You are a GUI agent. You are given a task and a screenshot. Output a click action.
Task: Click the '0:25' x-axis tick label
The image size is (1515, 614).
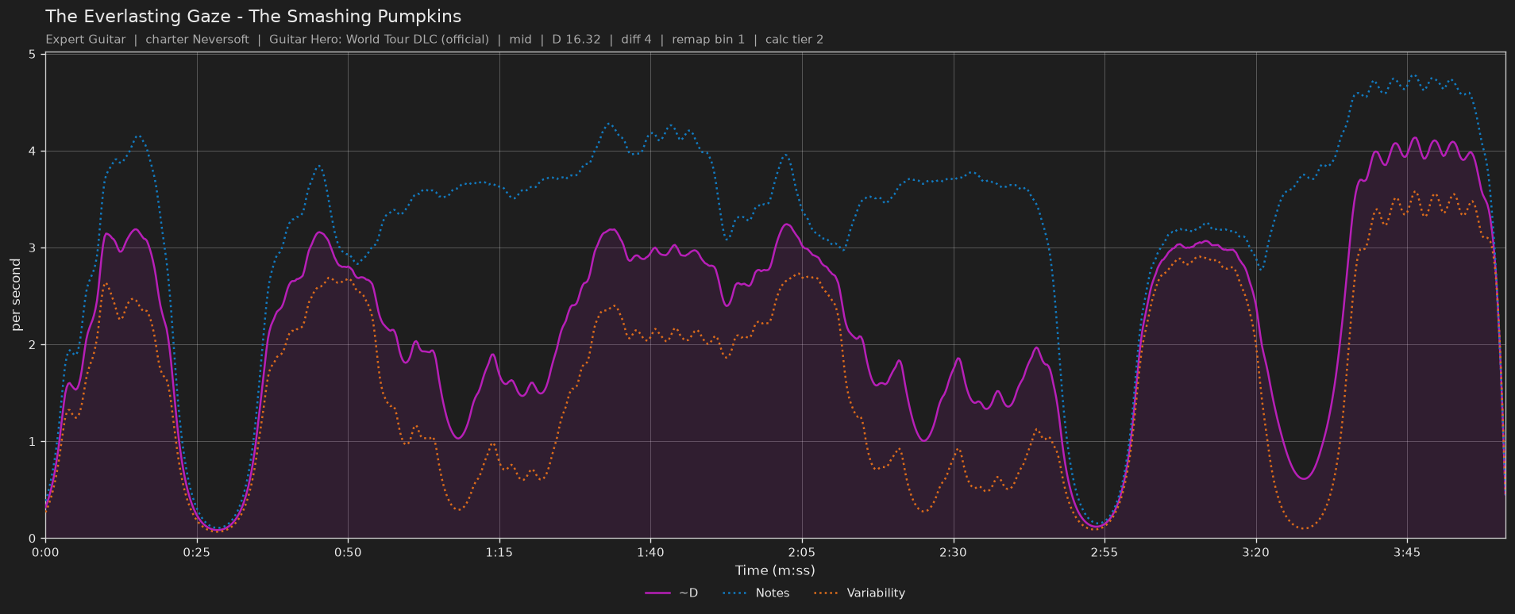click(x=197, y=552)
